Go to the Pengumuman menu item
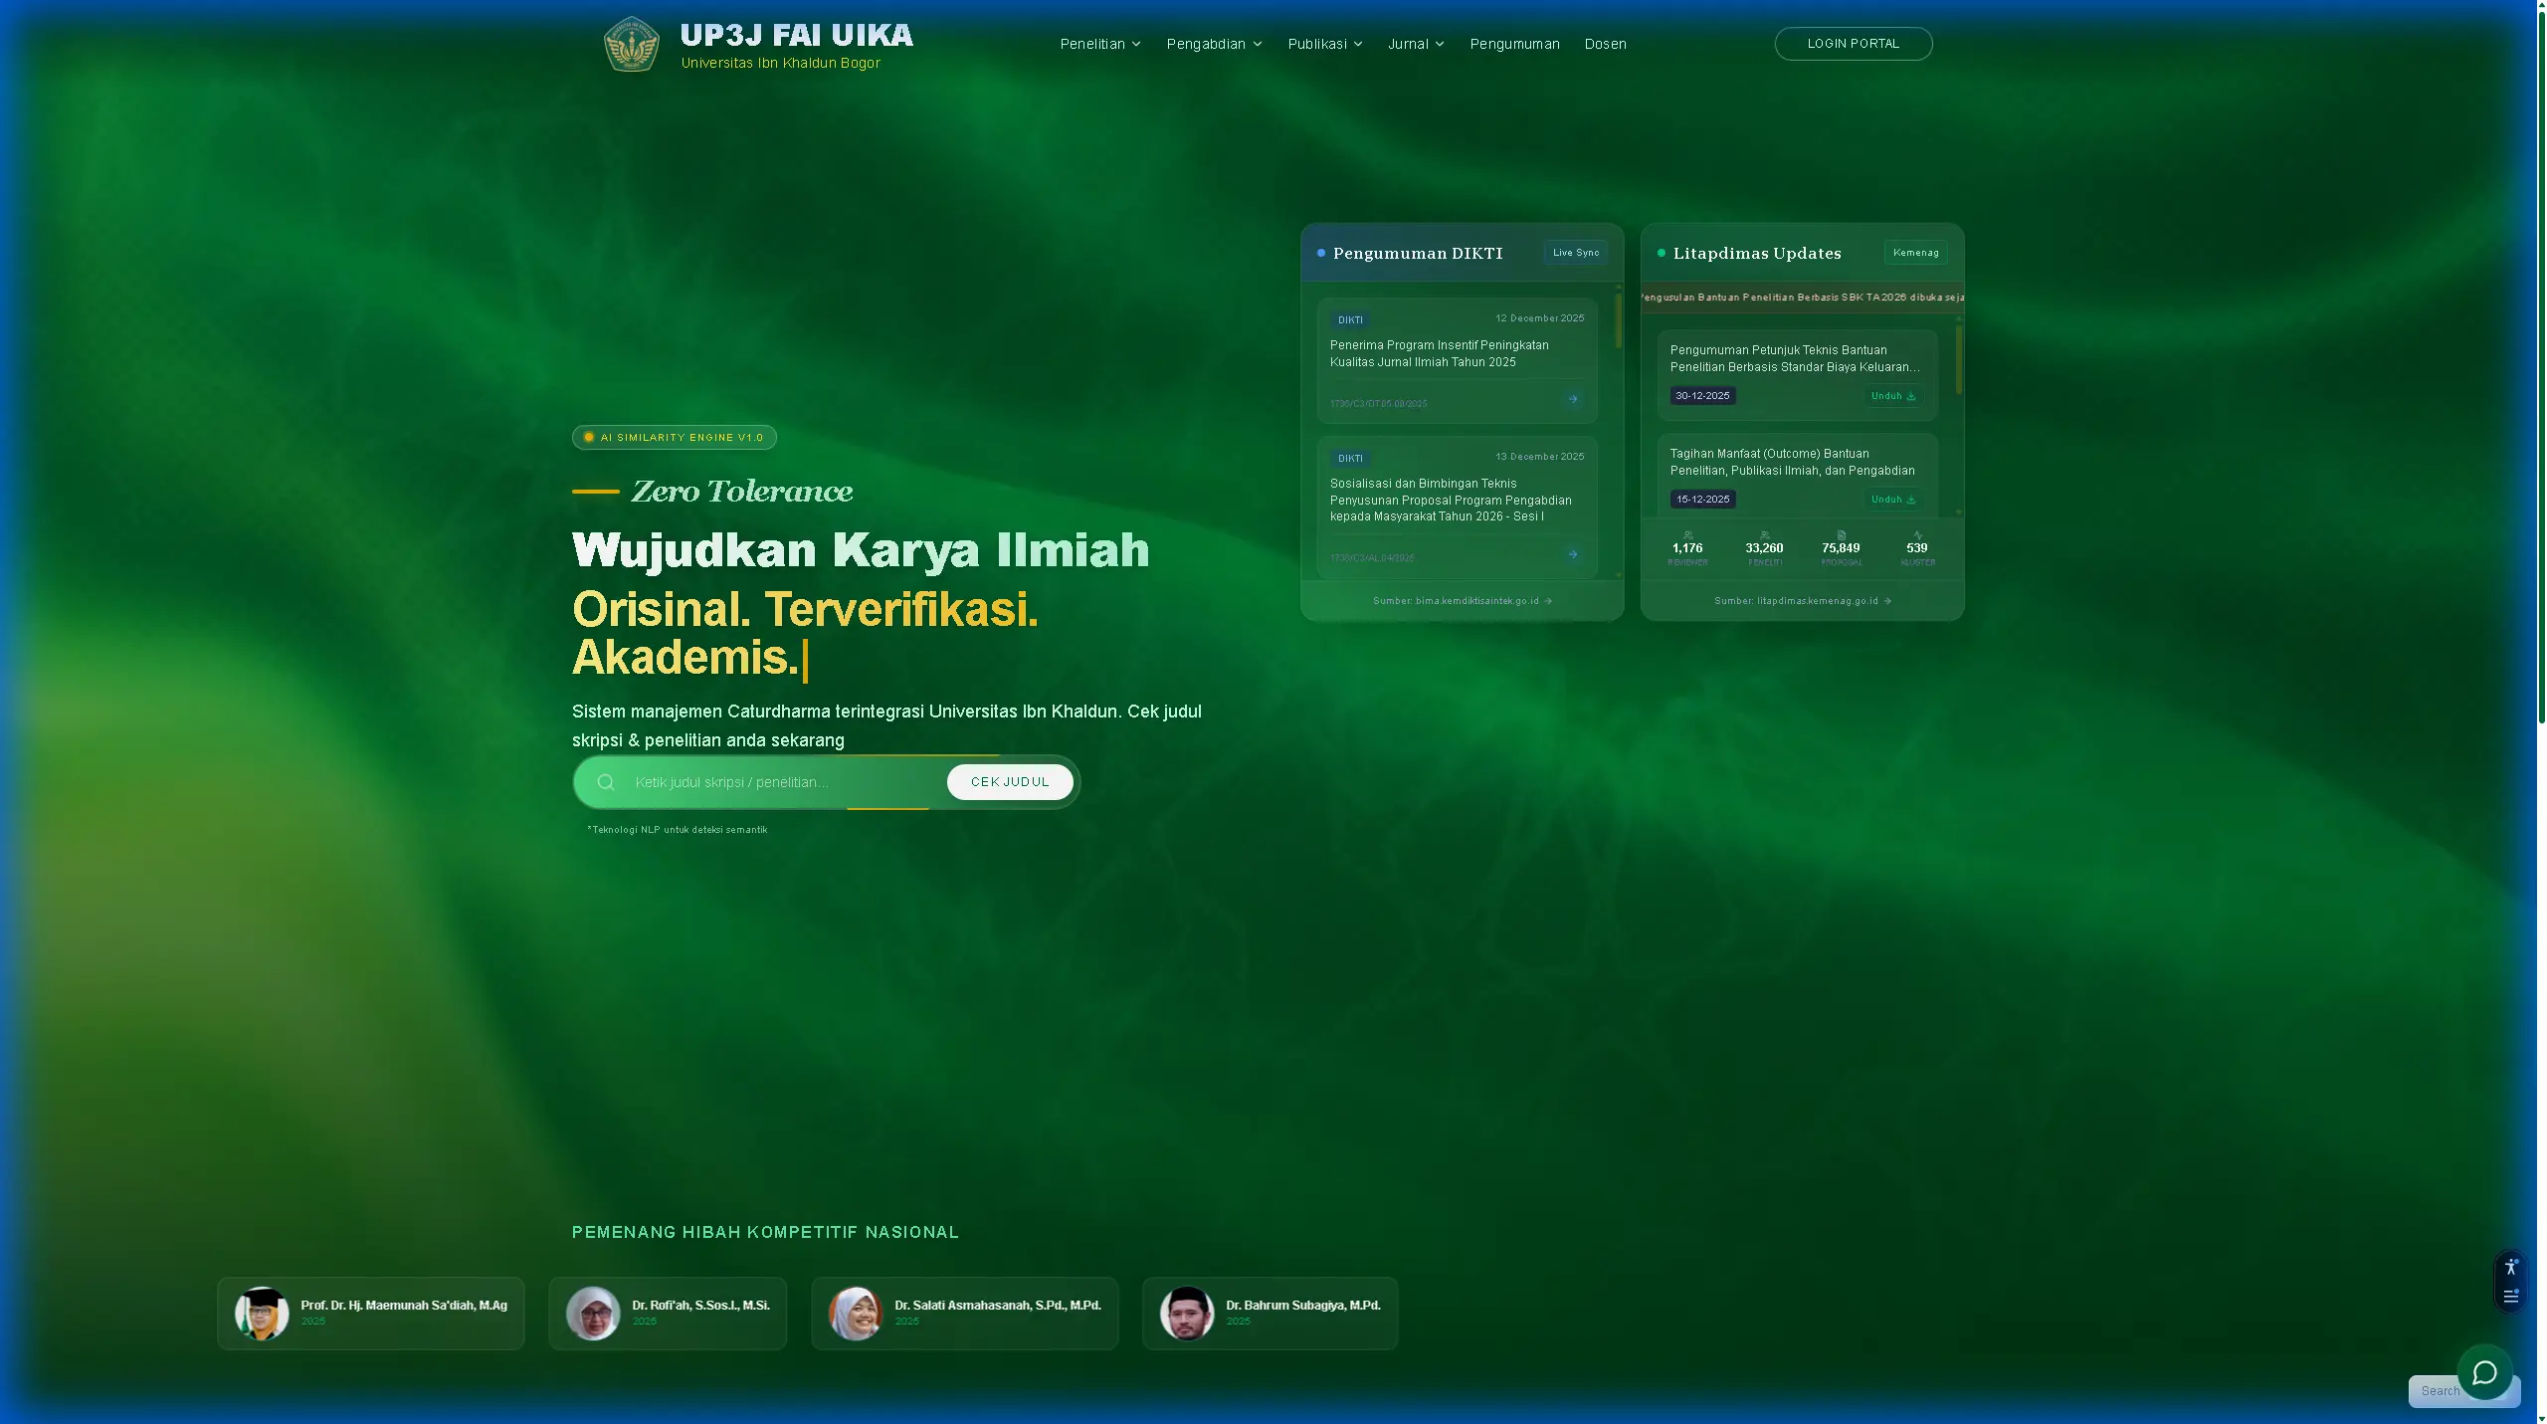 tap(1514, 44)
